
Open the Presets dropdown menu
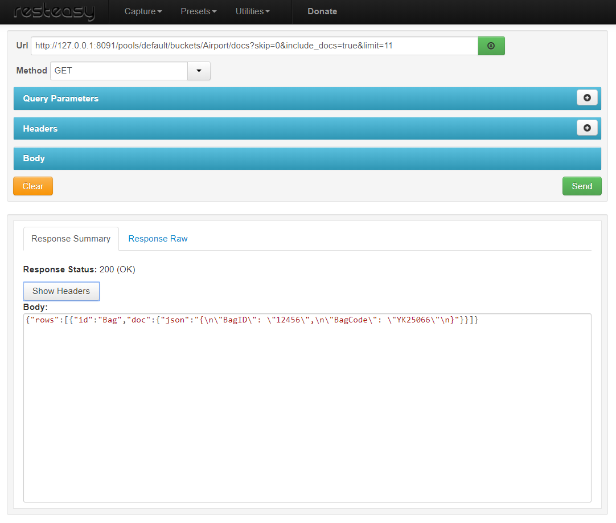pyautogui.click(x=198, y=11)
